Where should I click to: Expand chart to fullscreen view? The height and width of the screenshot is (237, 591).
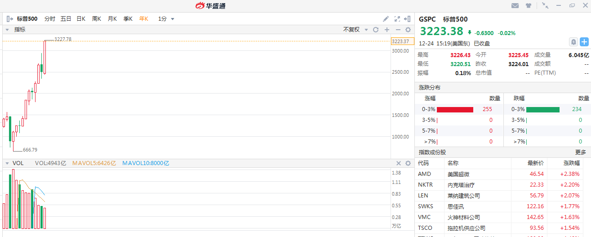tap(397, 19)
